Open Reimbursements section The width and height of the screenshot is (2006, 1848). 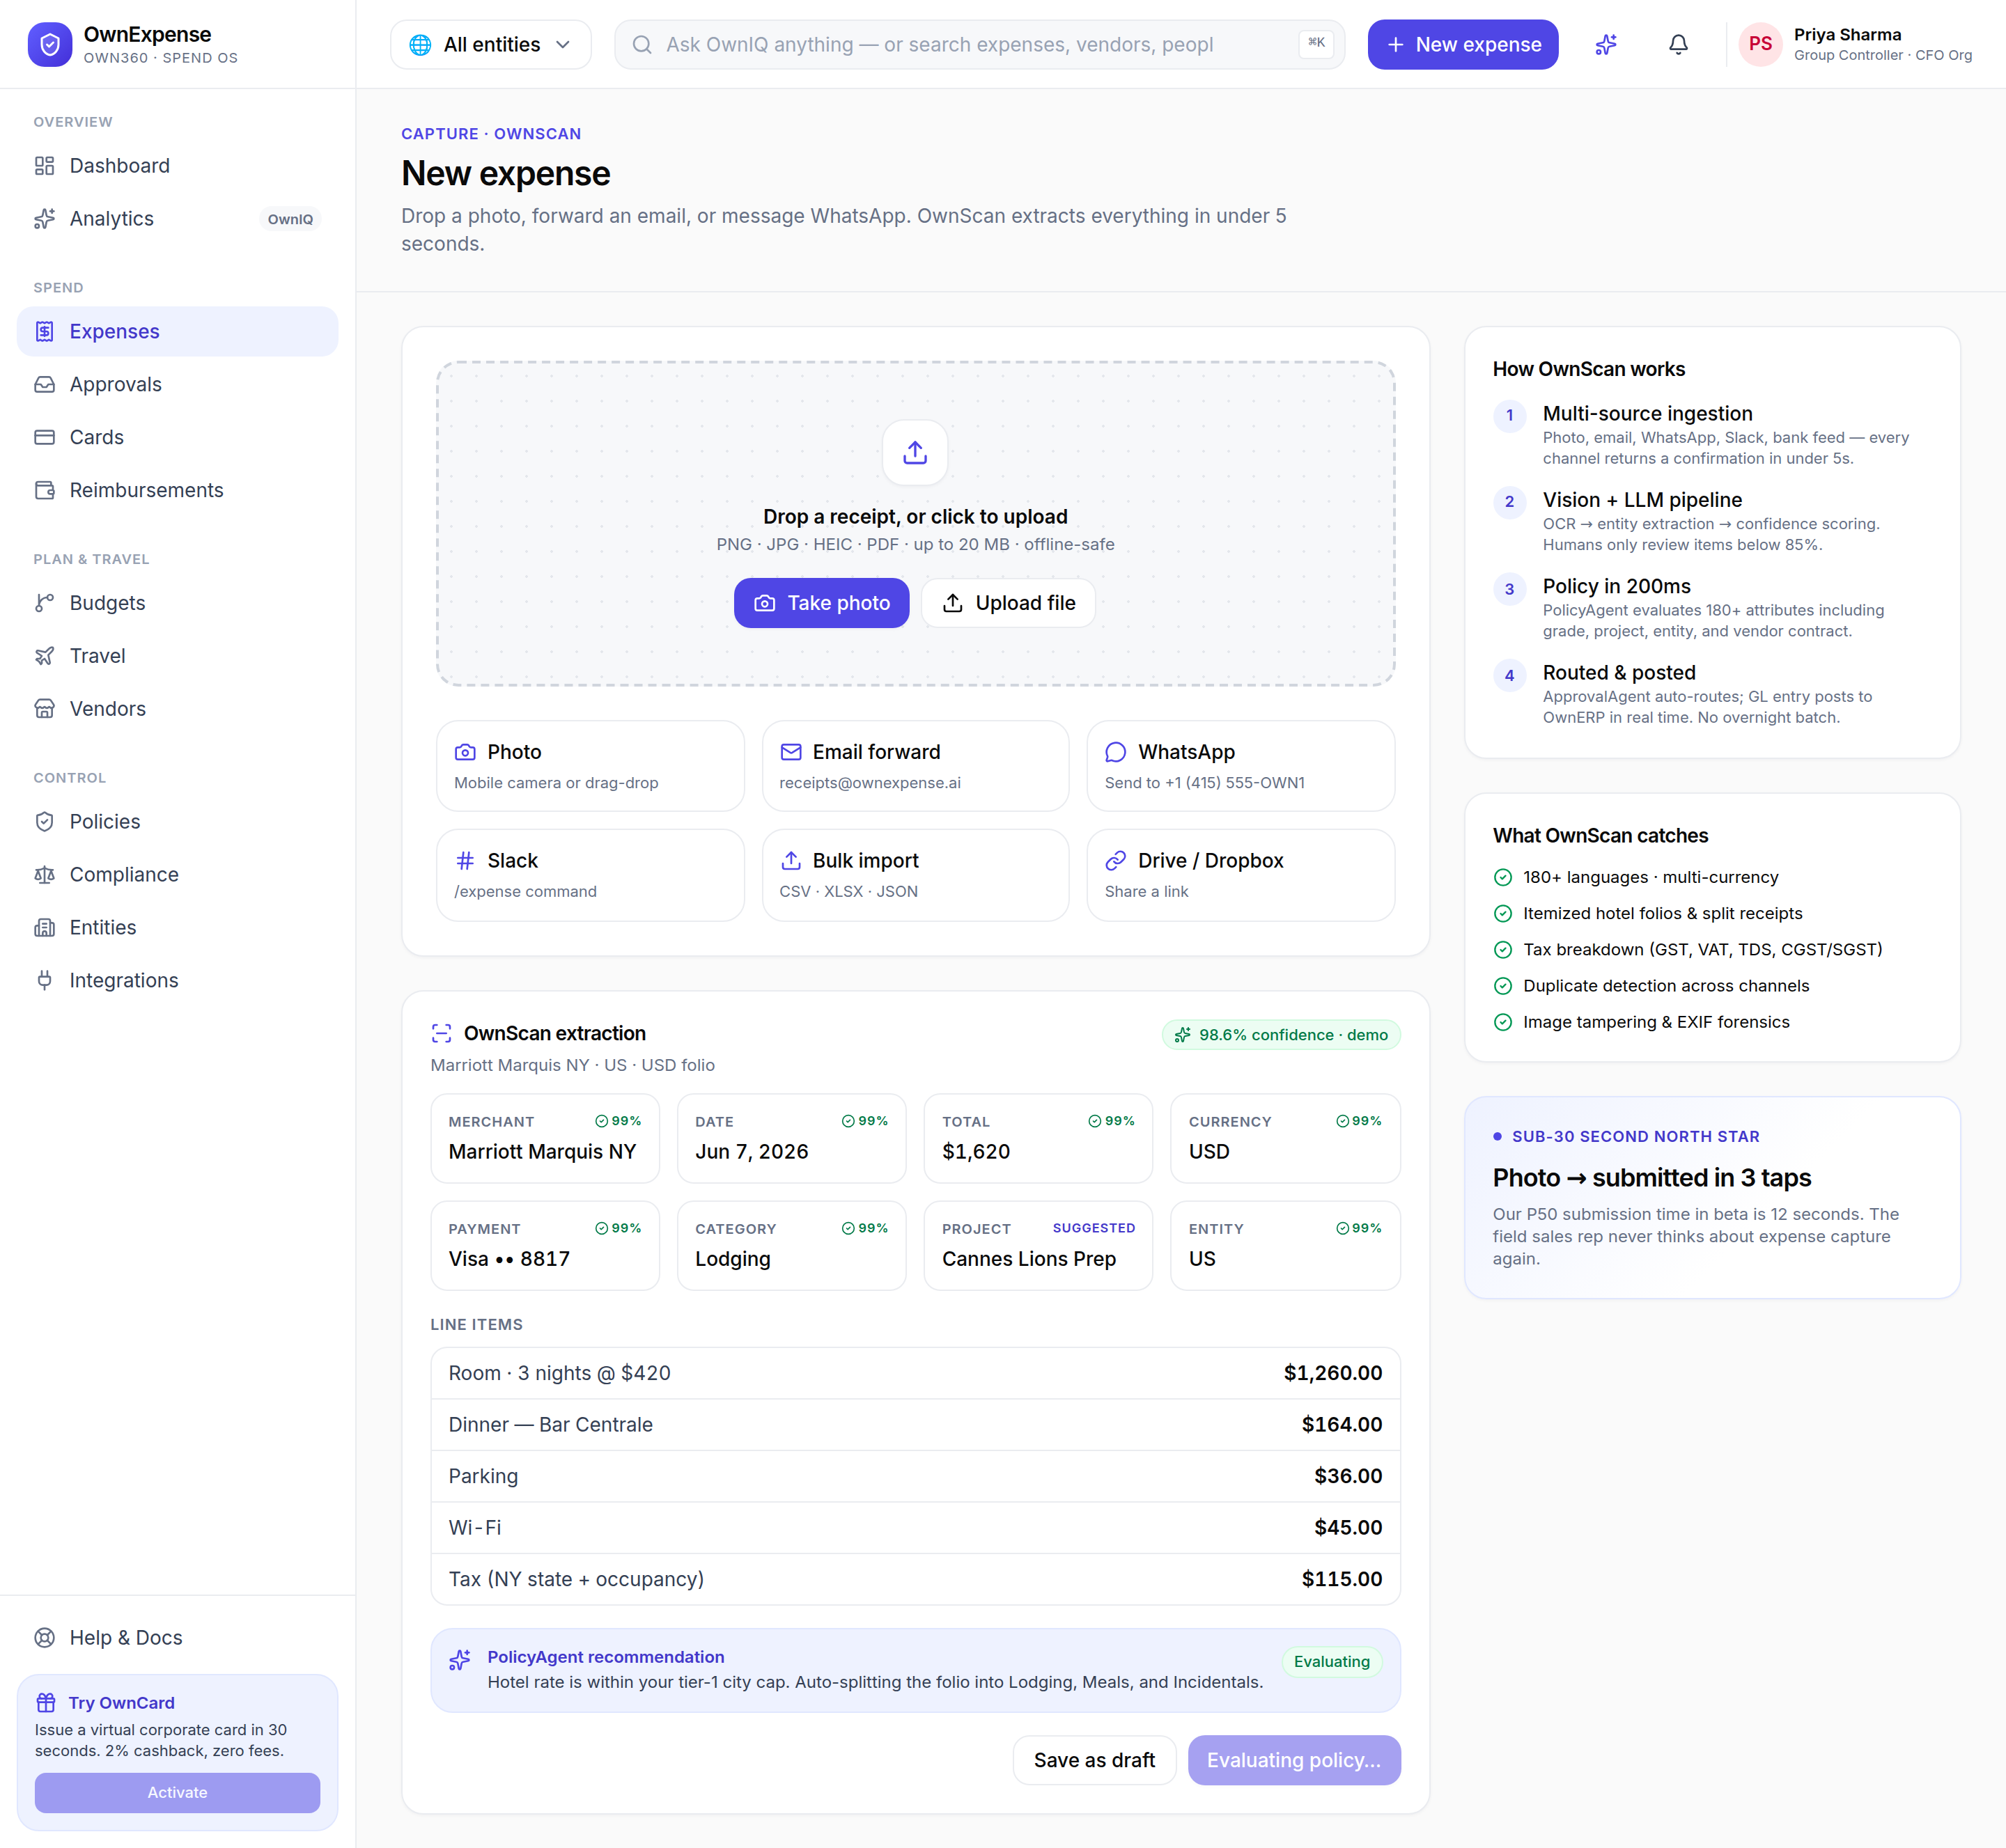click(x=177, y=491)
